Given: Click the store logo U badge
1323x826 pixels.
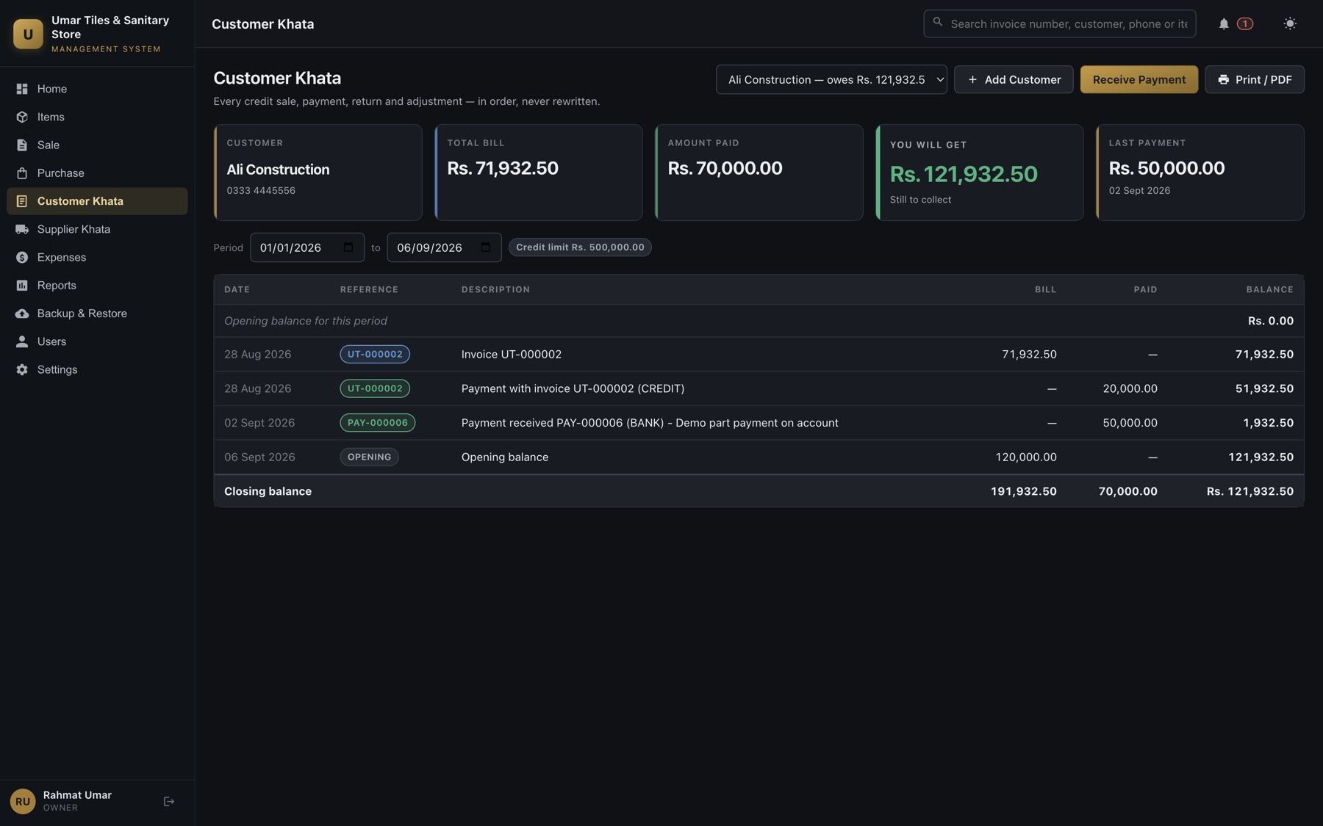Looking at the screenshot, I should [28, 34].
